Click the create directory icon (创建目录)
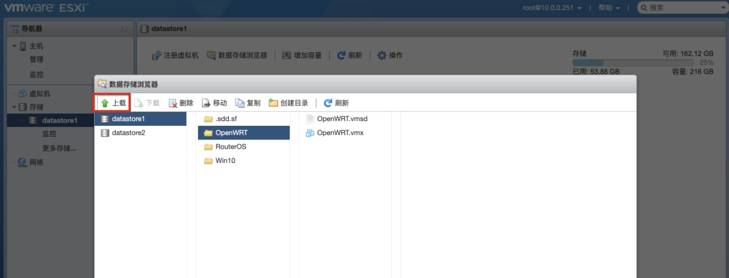729x278 pixels. [273, 103]
